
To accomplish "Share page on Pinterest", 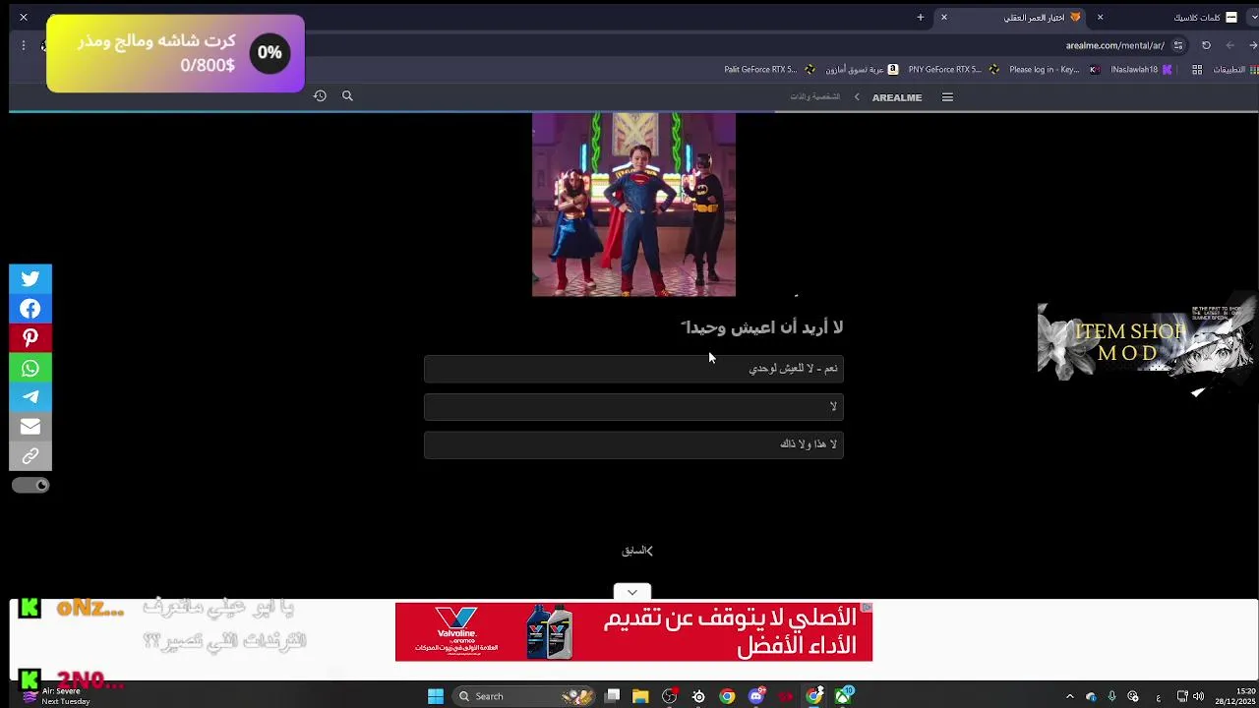I will click(30, 338).
